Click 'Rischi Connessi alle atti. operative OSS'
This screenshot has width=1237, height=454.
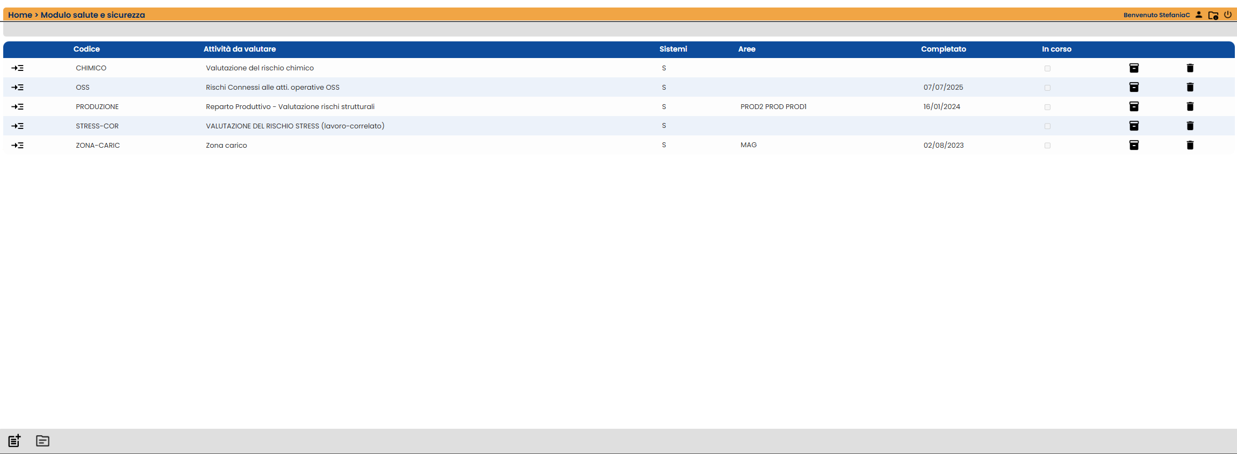click(273, 88)
